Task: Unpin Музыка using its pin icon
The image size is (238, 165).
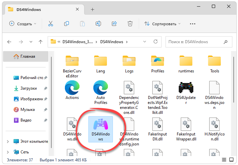Action: click(46, 110)
